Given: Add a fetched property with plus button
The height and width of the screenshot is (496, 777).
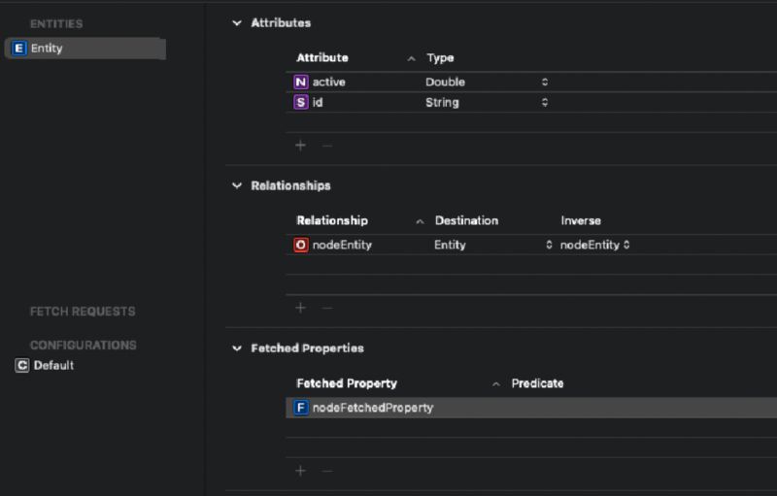Looking at the screenshot, I should [x=300, y=471].
